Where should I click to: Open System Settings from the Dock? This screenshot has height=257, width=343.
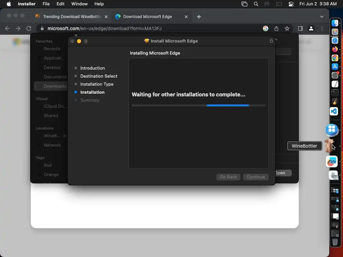click(x=335, y=75)
